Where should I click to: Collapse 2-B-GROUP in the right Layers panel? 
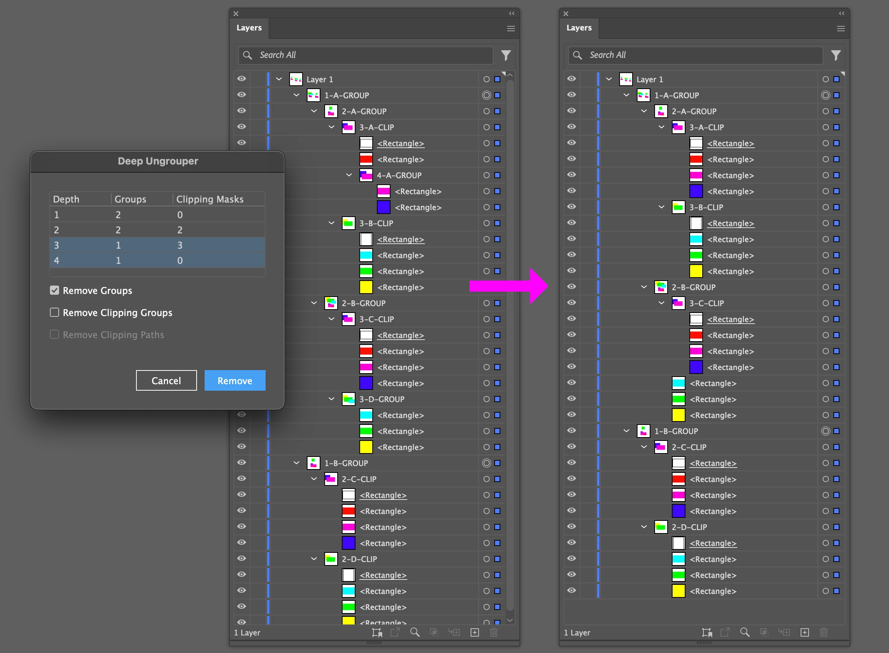coord(644,287)
